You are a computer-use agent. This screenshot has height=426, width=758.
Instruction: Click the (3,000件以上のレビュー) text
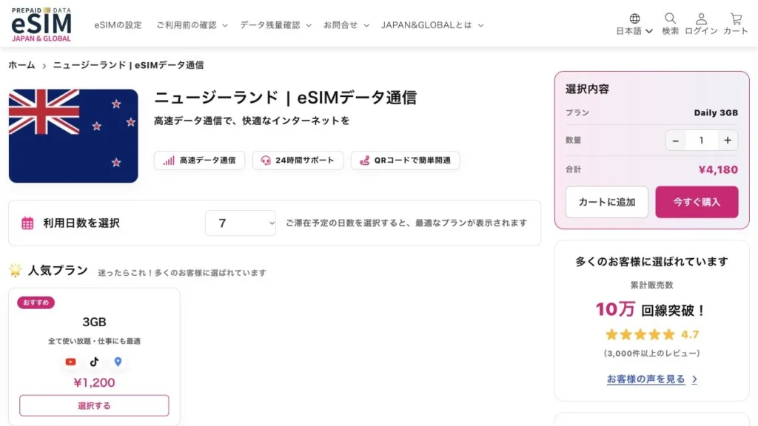click(x=651, y=354)
